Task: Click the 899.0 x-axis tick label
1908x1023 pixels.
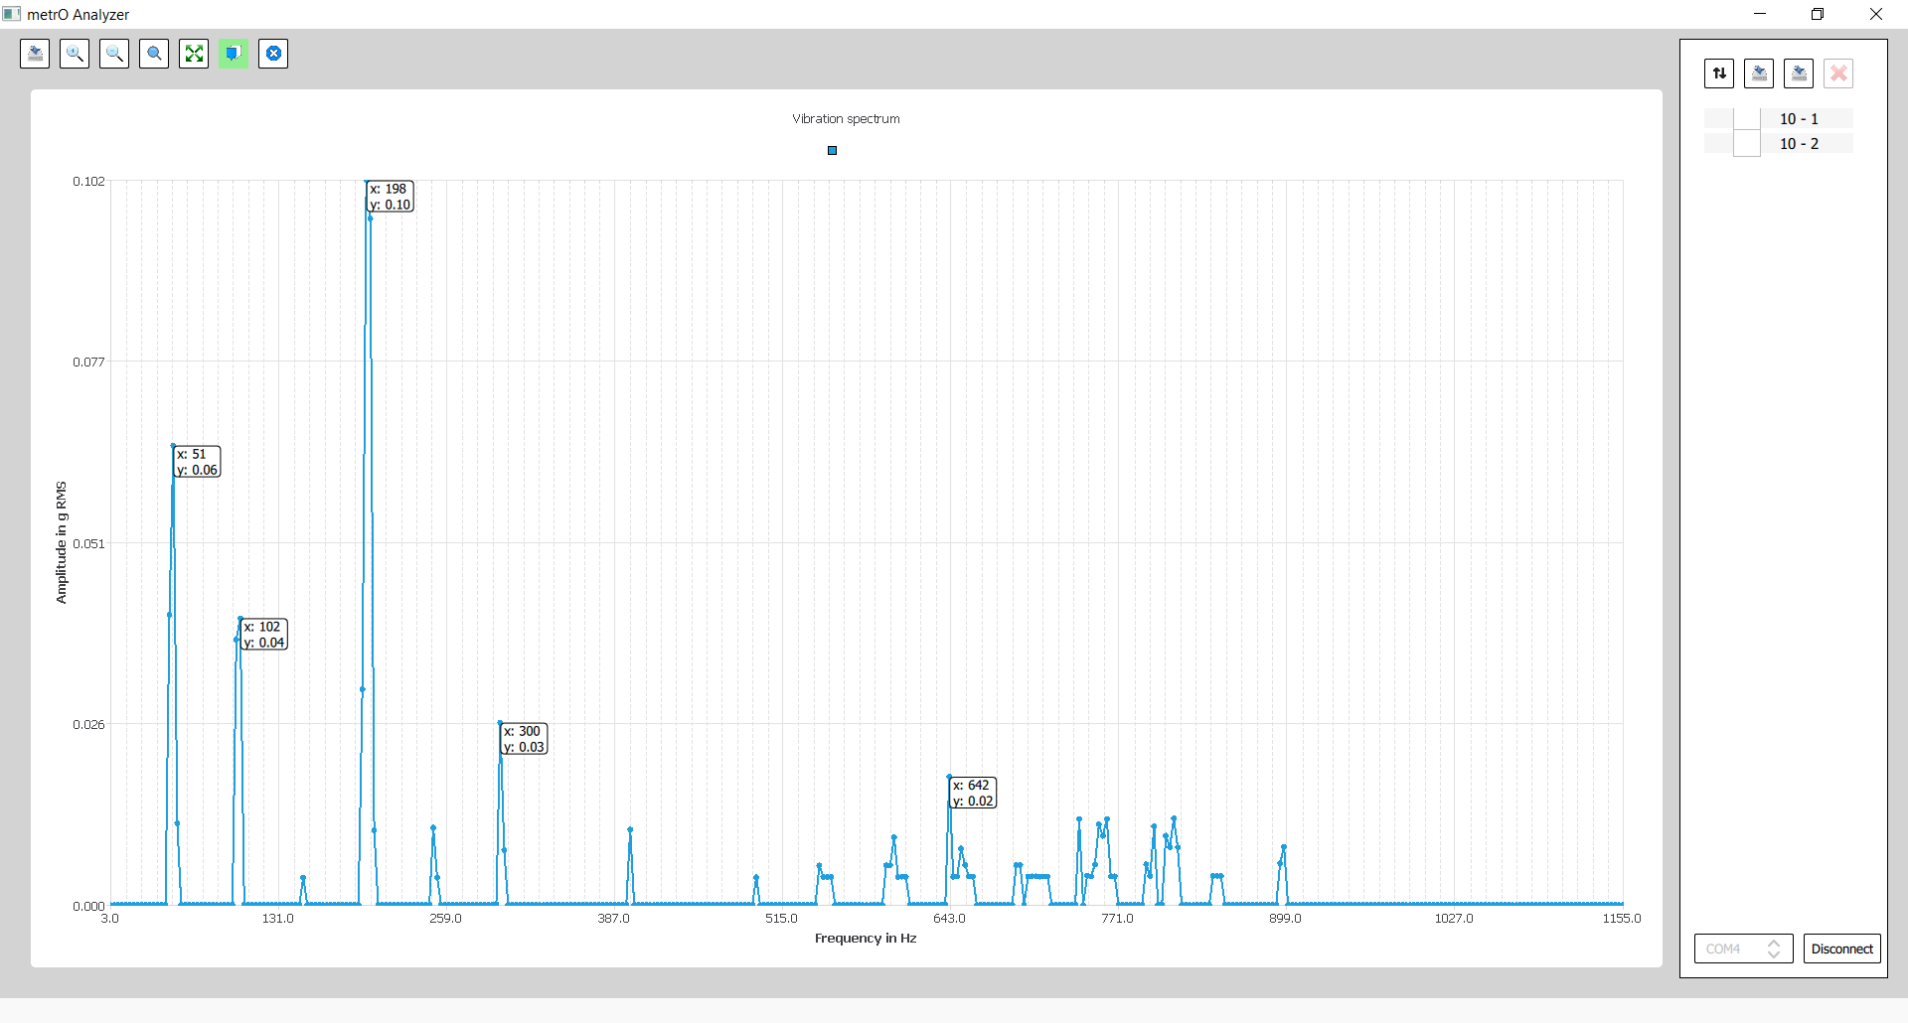Action: 1285,919
